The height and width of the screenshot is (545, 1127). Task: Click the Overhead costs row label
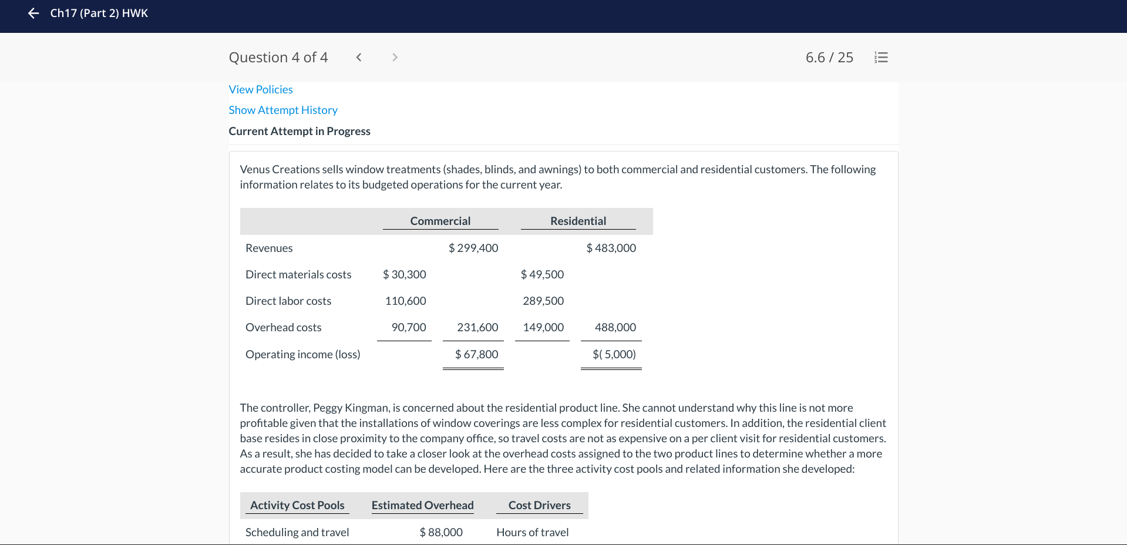[x=284, y=327]
